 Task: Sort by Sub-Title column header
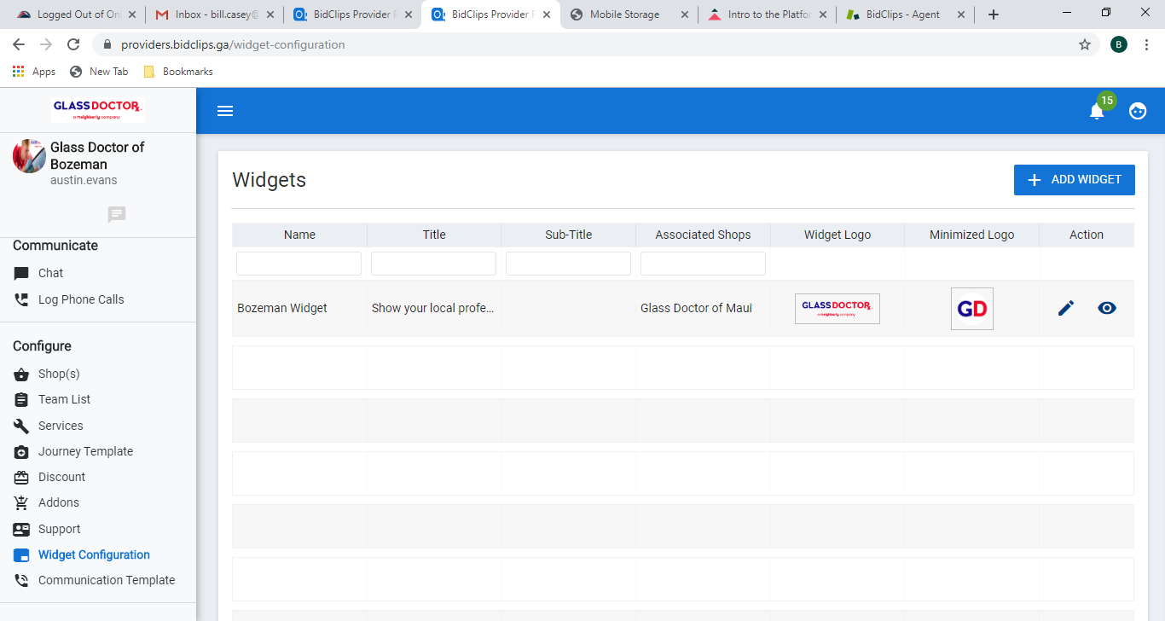[x=569, y=235]
